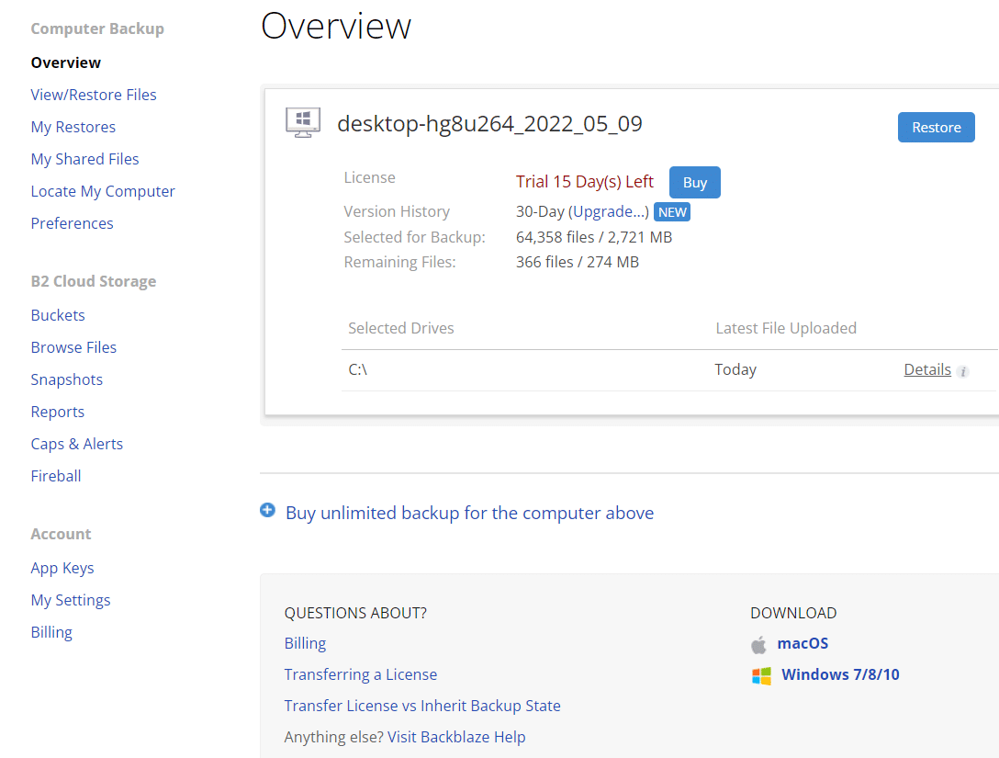Click the Version History field label
Viewport: 999px width, 758px height.
coord(397,211)
